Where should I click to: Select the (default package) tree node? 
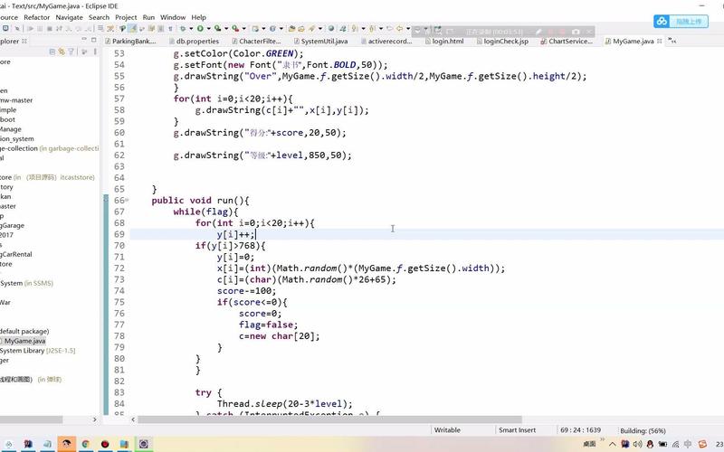pos(24,331)
